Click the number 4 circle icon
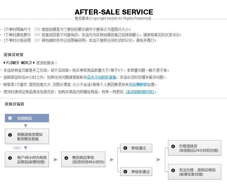The height and width of the screenshot is (188, 227). (x=66, y=158)
